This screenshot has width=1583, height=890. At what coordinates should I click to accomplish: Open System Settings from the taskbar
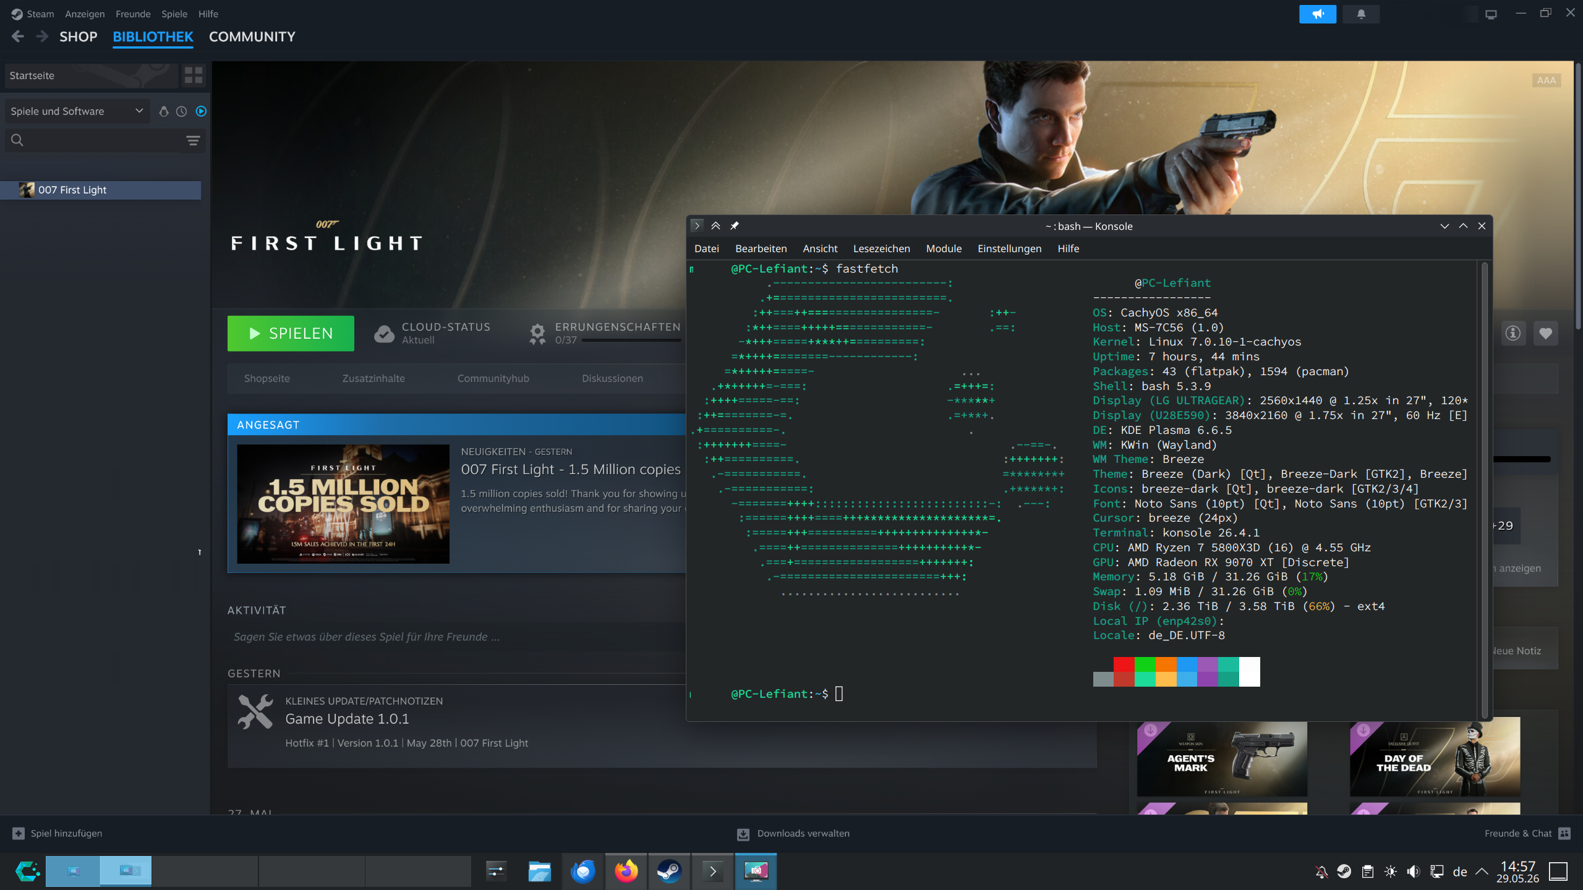(496, 871)
